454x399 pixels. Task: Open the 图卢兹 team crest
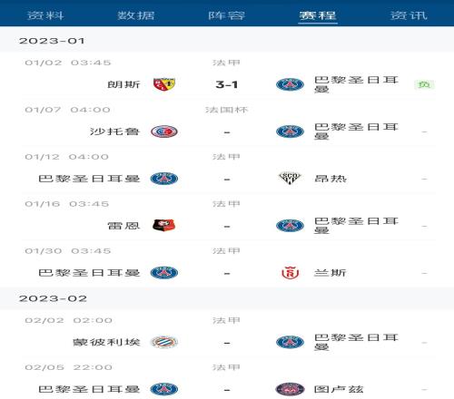tap(290, 389)
